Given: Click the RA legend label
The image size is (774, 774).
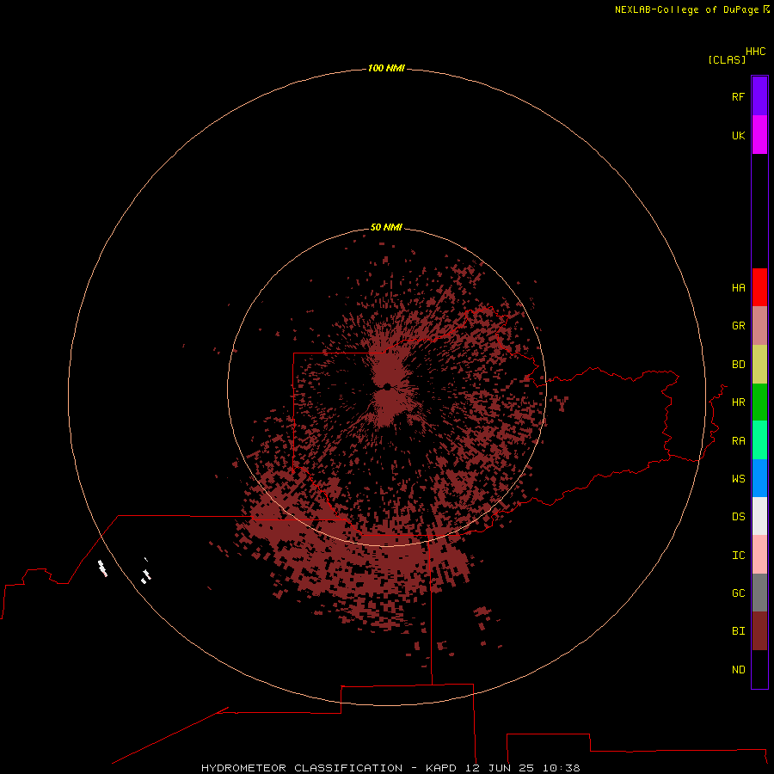Looking at the screenshot, I should (738, 441).
